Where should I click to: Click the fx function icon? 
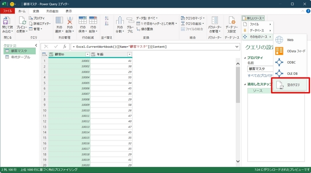coord(65,46)
